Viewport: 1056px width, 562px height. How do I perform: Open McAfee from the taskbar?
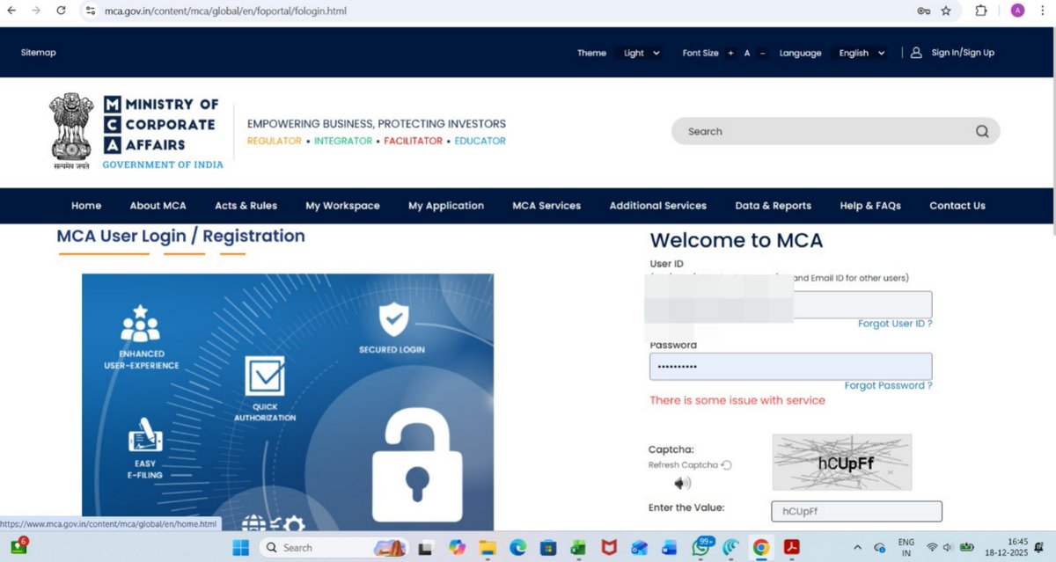[609, 547]
